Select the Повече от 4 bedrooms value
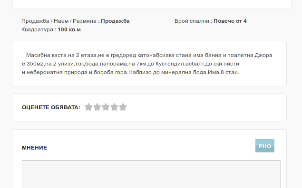This screenshot has width=302, height=188. coord(230,21)
